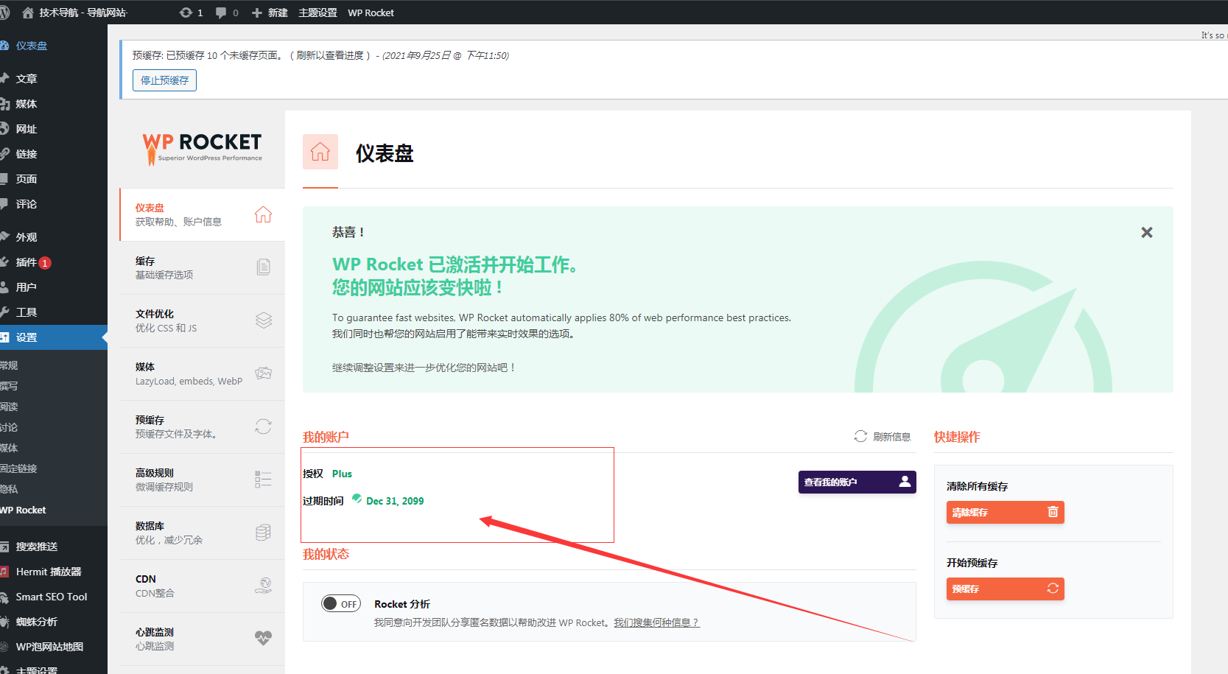Click the Database tab icon
The height and width of the screenshot is (674, 1228).
(263, 533)
